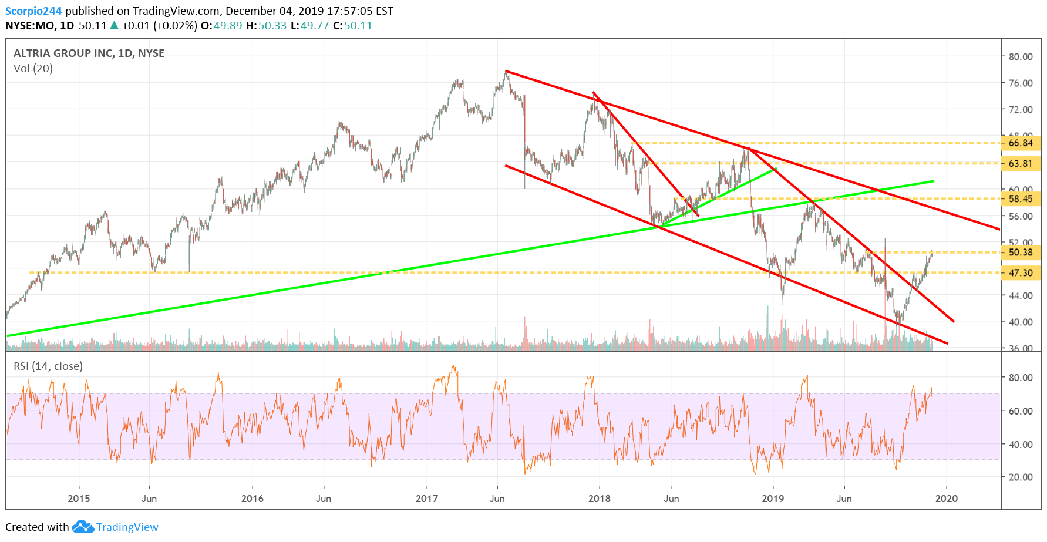
Task: Click the Created with caption text
Action: click(37, 527)
